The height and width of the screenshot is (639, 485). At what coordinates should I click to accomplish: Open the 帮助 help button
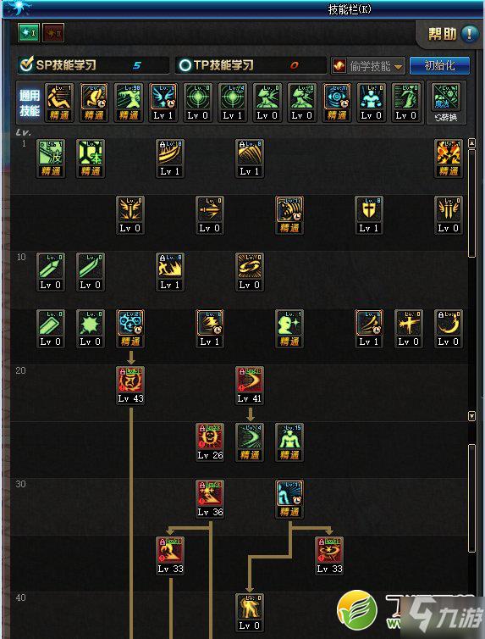(453, 33)
